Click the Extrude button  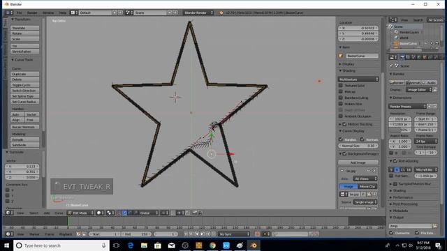pos(25,139)
